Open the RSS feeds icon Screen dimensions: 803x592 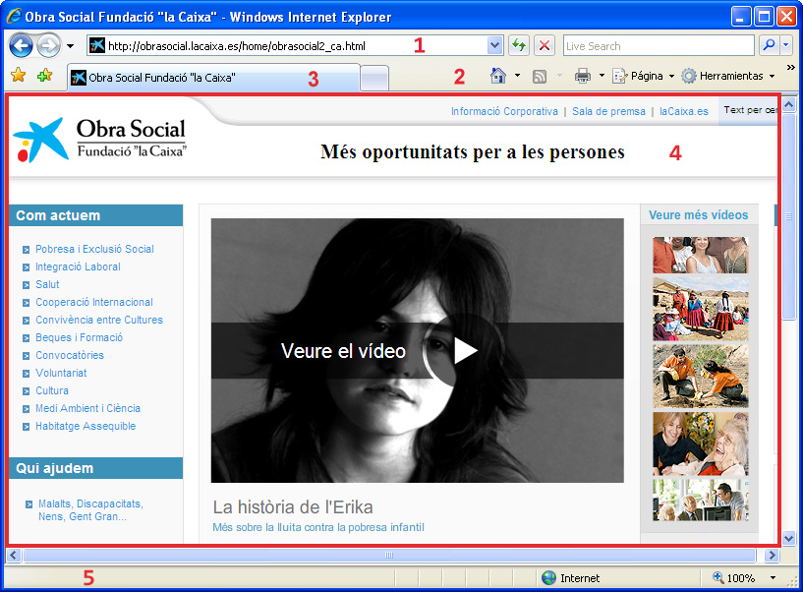[539, 75]
